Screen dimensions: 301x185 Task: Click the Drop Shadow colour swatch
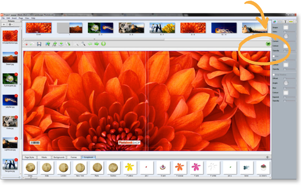(x=285, y=92)
